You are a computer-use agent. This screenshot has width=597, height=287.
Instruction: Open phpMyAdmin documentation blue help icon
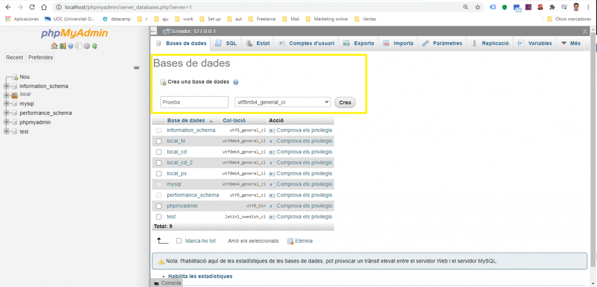pyautogui.click(x=71, y=46)
